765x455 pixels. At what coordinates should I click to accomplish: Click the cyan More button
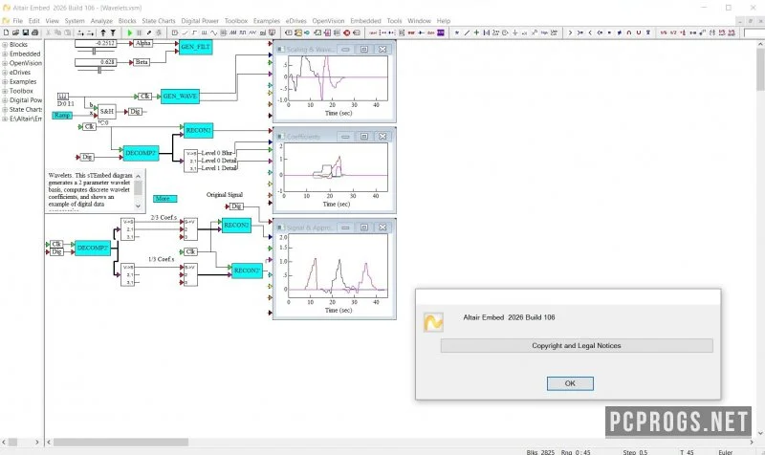pyautogui.click(x=164, y=199)
